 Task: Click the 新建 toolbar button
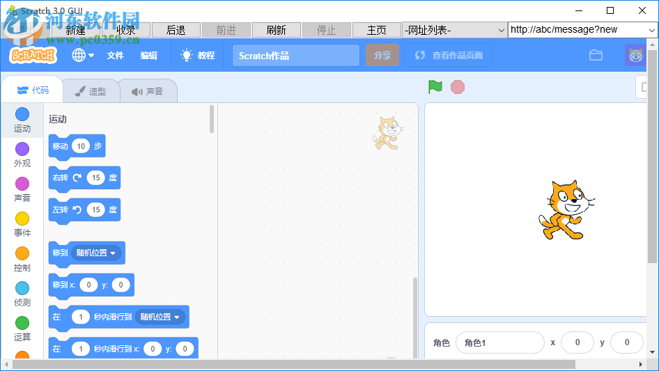(76, 30)
